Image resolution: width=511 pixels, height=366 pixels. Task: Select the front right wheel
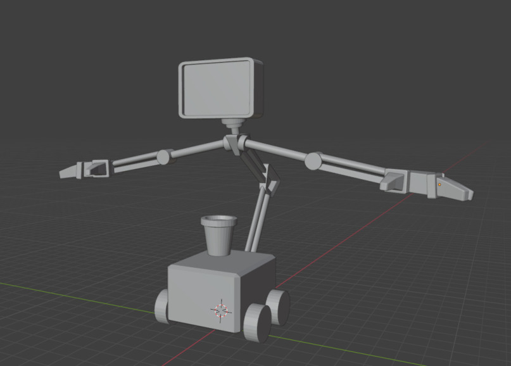pyautogui.click(x=258, y=322)
